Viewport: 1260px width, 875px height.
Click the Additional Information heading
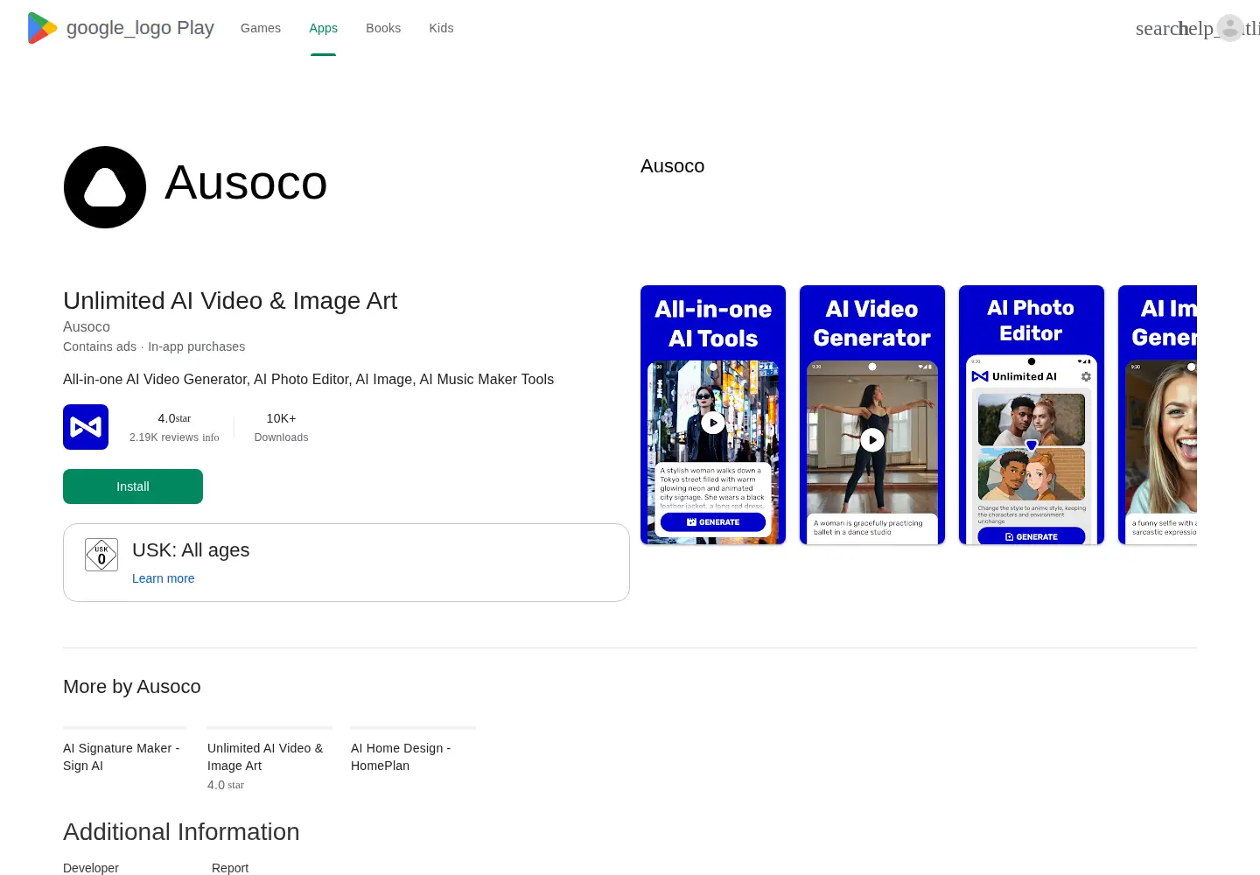[x=181, y=831]
